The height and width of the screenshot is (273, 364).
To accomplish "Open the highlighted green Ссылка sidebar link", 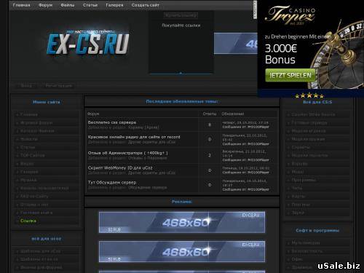I will click(x=28, y=221).
